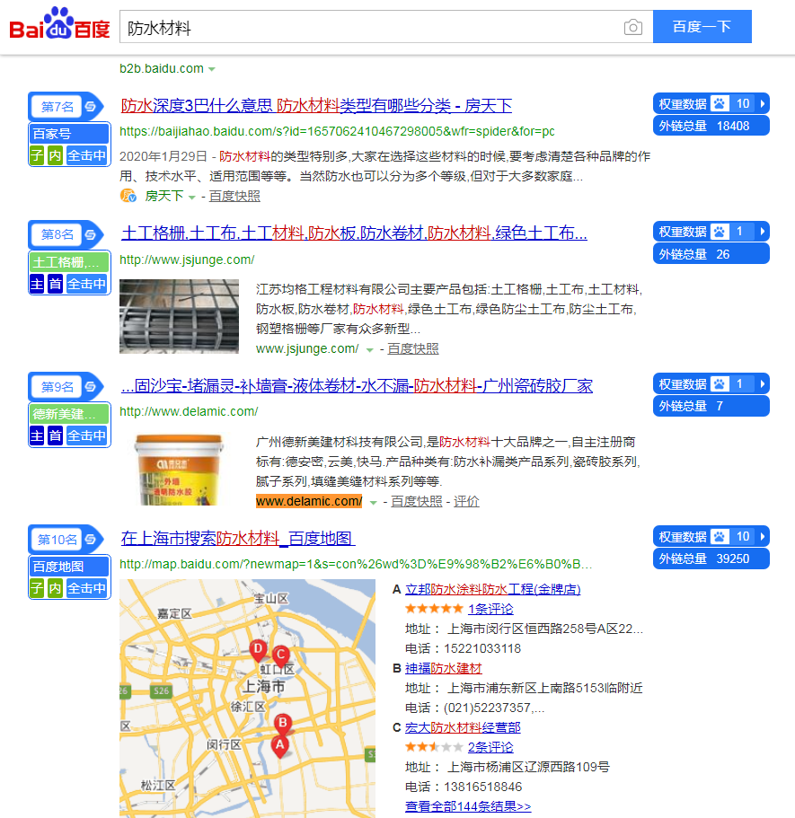The height and width of the screenshot is (818, 795).
Task: Click the refresh icon beside 第9名
Action: pos(91,387)
